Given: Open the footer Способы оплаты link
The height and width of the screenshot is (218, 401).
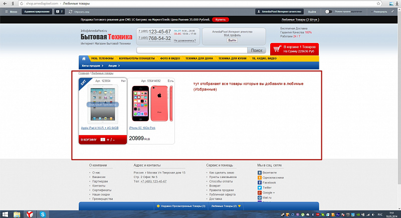Looking at the screenshot, I should 221,181.
